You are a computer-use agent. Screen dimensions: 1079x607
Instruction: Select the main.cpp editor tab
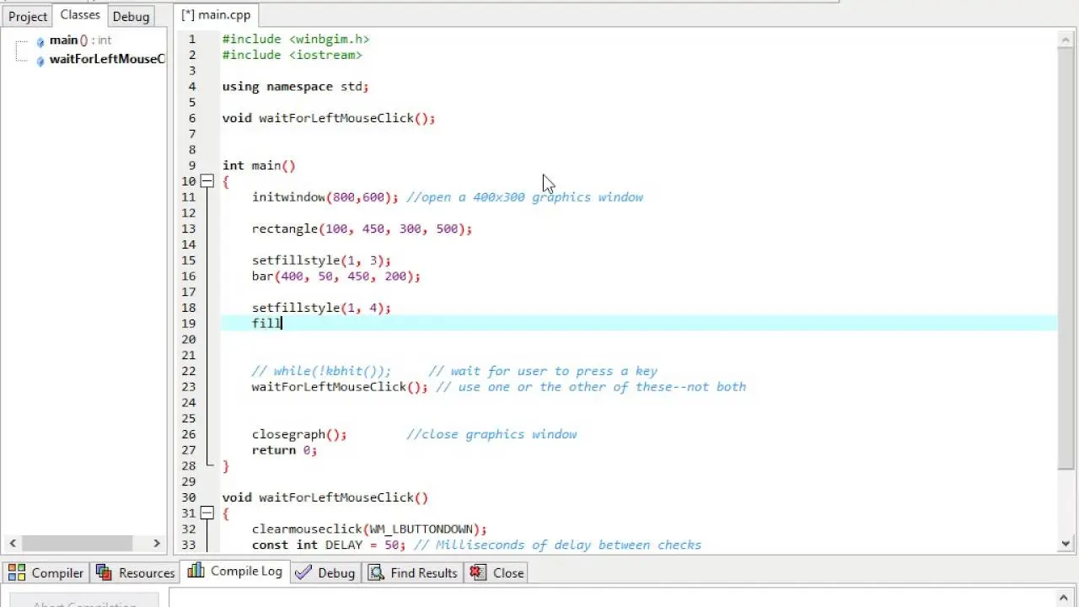[x=216, y=15]
